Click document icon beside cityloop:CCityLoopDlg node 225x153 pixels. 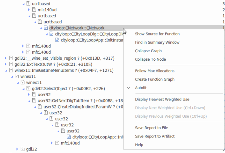click(x=52, y=34)
